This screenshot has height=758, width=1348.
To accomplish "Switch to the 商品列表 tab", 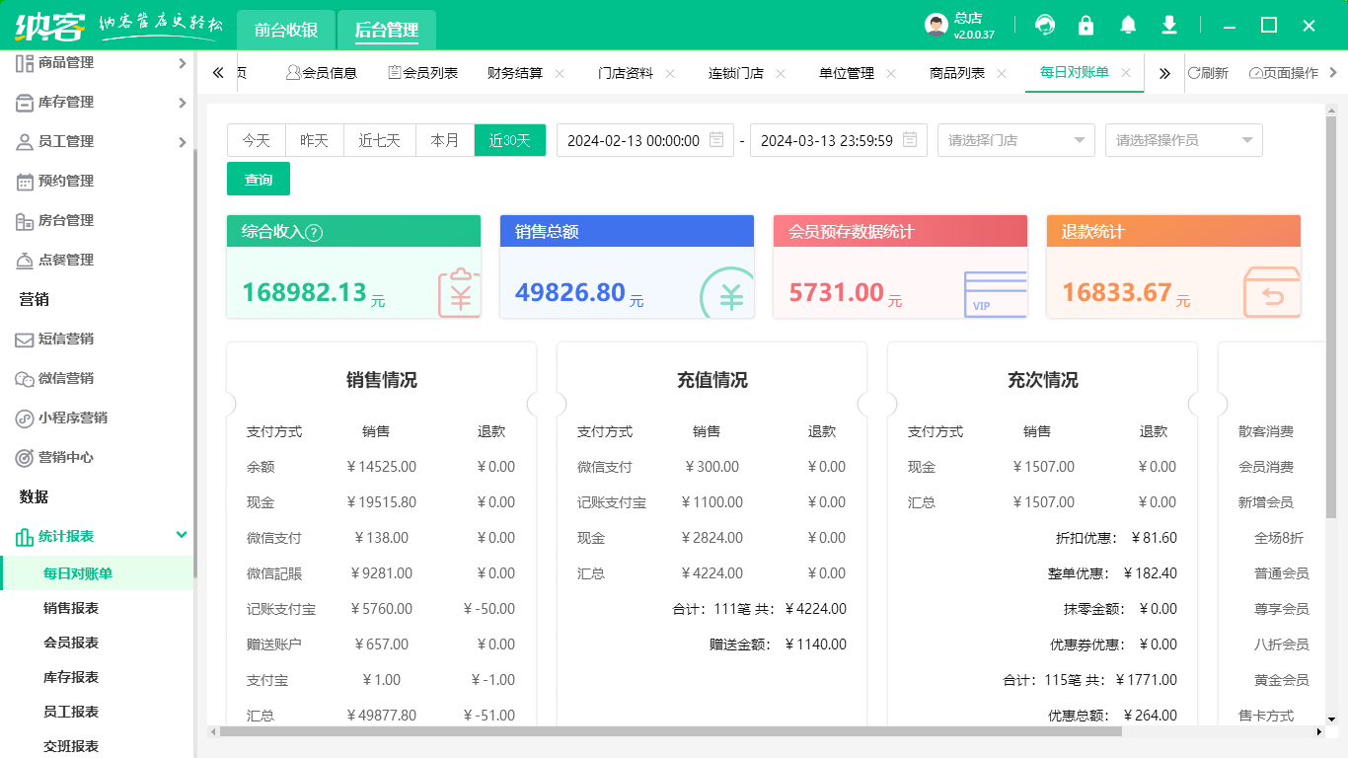I will (957, 73).
